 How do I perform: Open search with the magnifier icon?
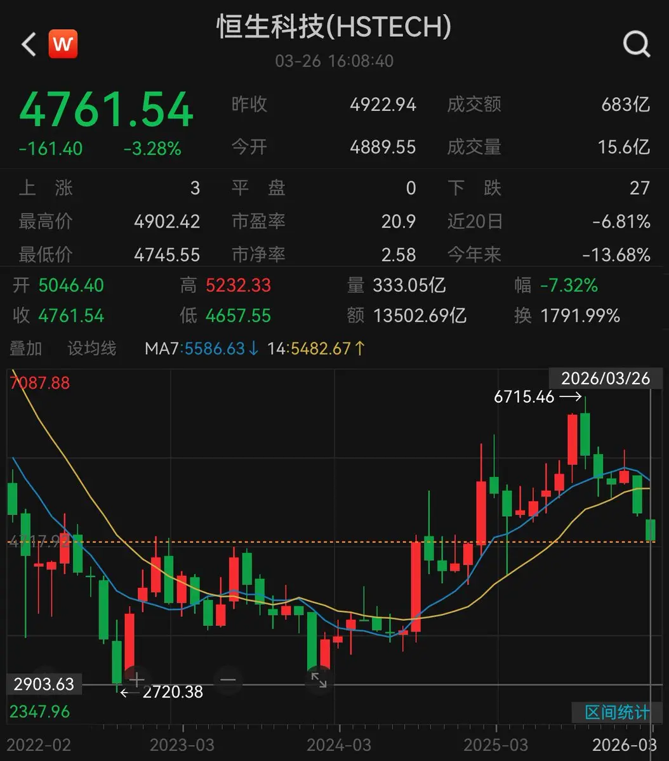636,44
